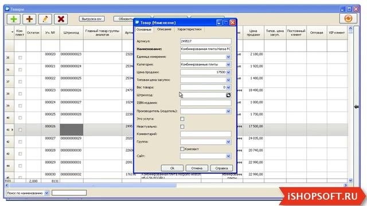Click the Наименование input field

(206, 49)
